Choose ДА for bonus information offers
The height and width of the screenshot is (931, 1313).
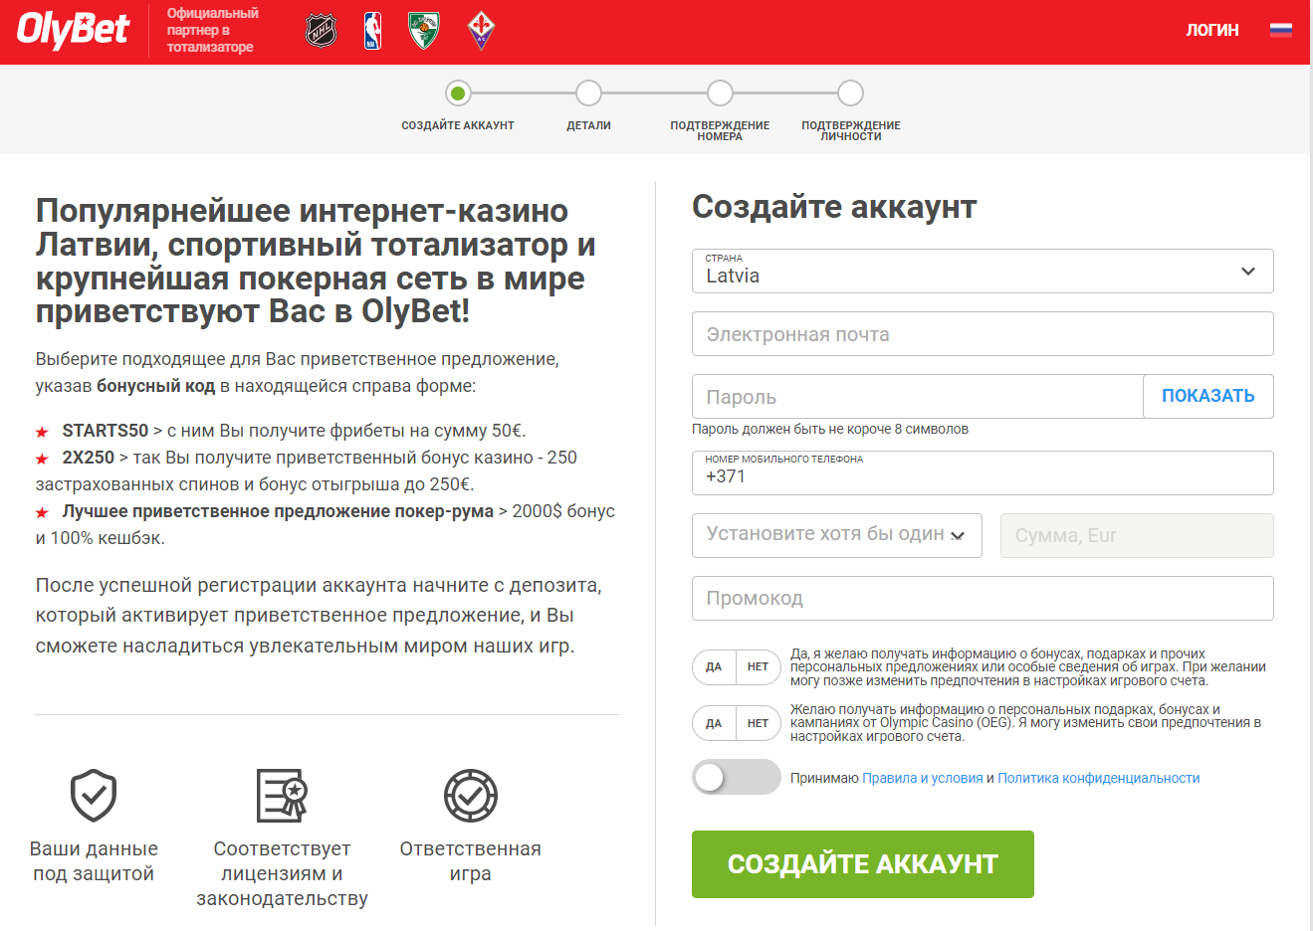pyautogui.click(x=714, y=667)
